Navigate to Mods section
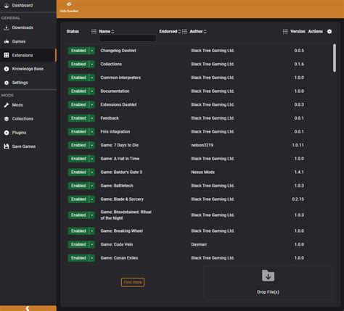Viewport: 344px width, 311px height. tap(17, 105)
